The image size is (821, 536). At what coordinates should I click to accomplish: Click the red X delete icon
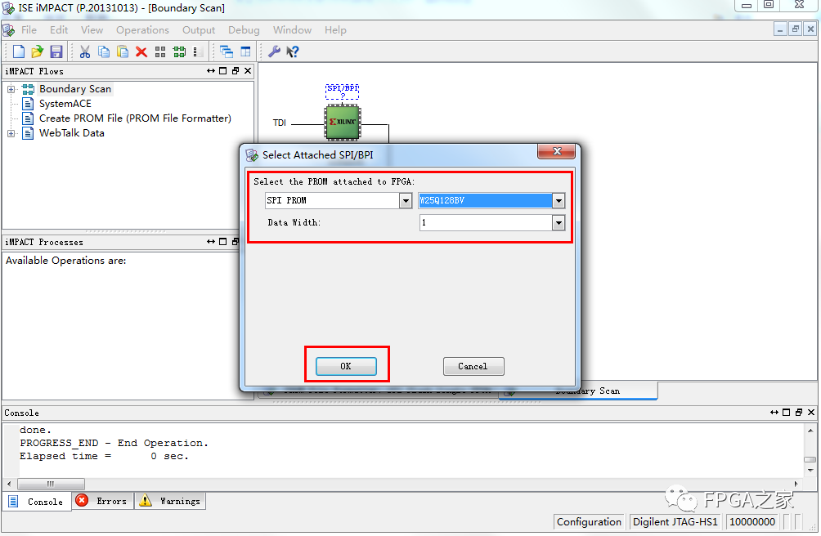tap(141, 51)
